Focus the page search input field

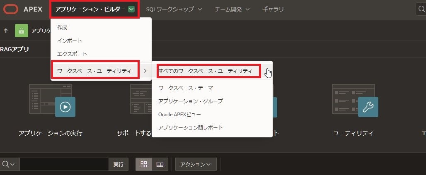pyautogui.click(x=64, y=164)
